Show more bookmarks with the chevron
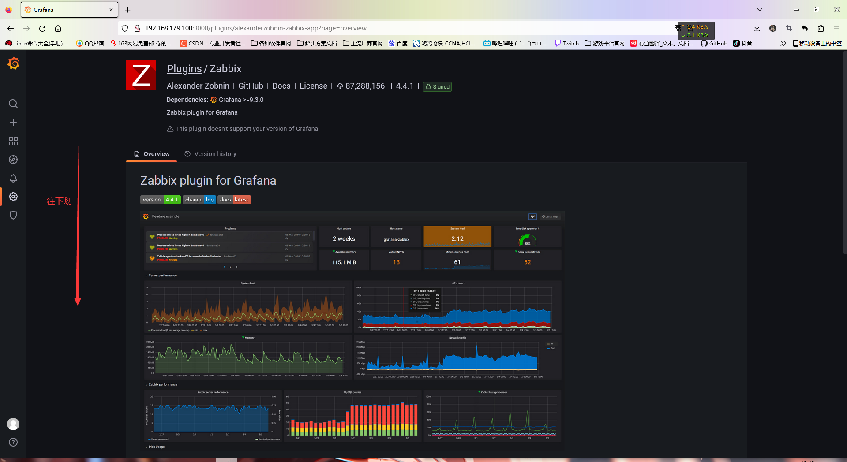This screenshot has height=462, width=847. coord(783,43)
